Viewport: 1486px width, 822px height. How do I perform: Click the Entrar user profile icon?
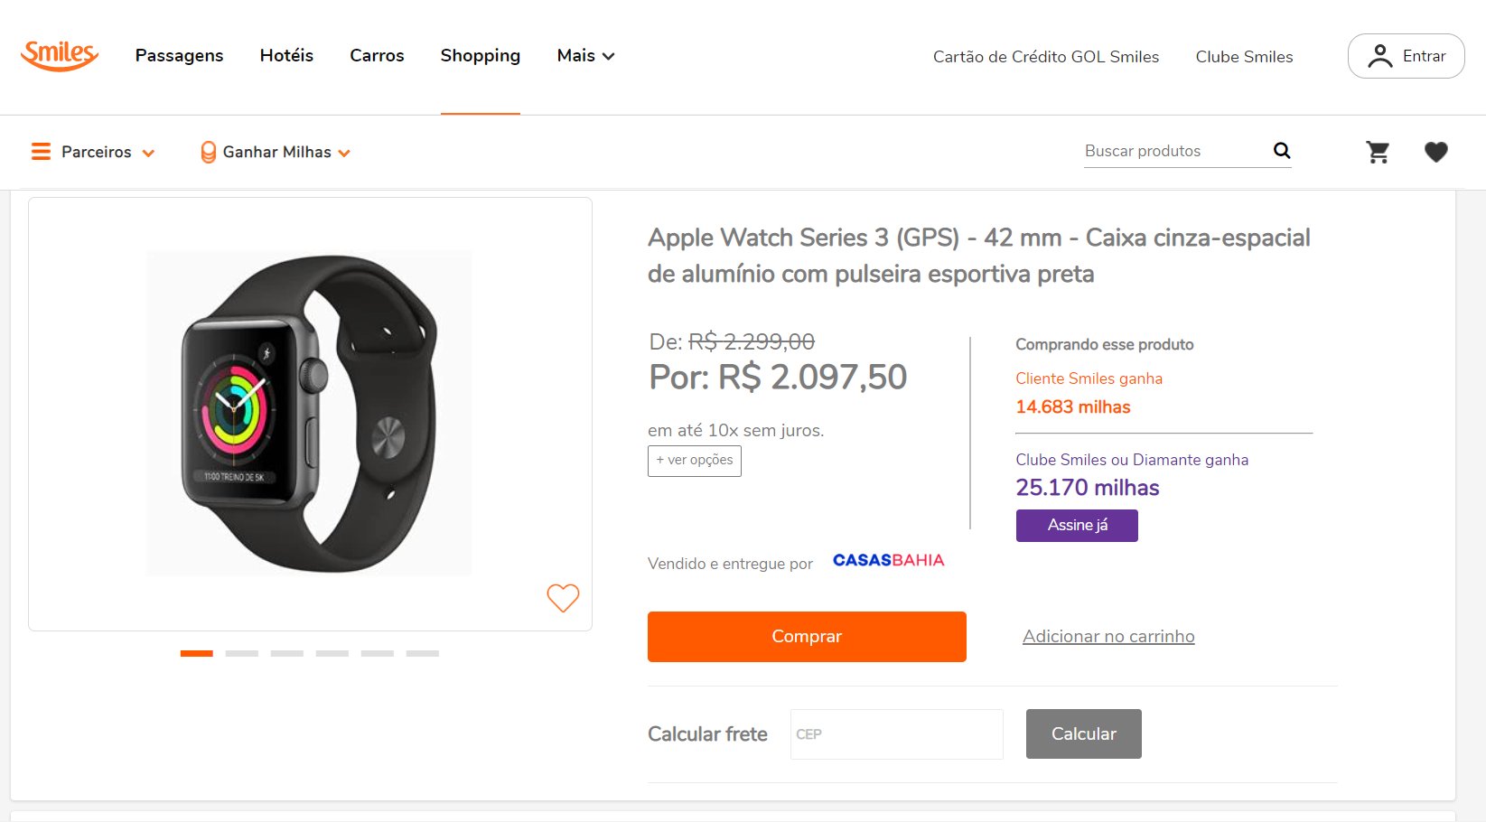click(1379, 56)
